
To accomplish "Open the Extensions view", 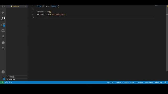I will pos(3,25).
